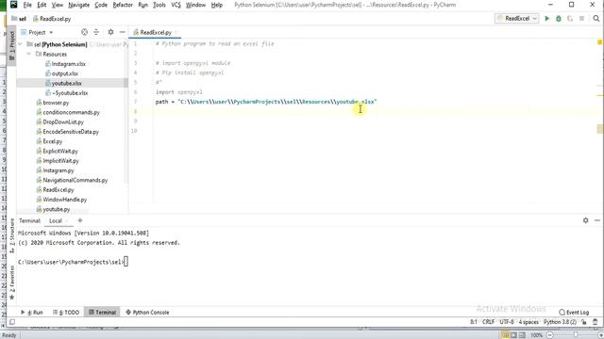This screenshot has height=339, width=604.
Task: Open the VCS menu
Action: tap(176, 5)
